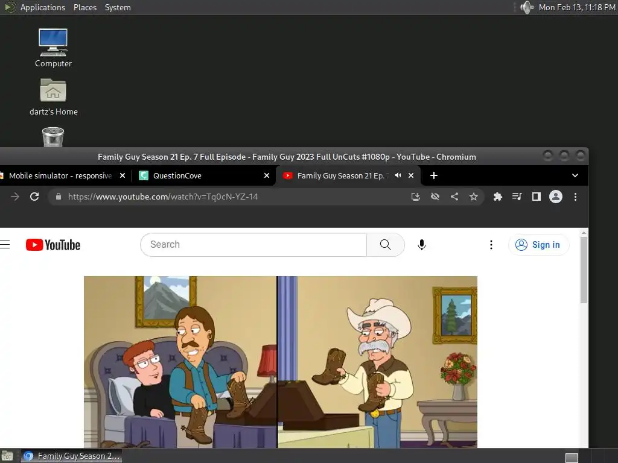This screenshot has height=463, width=618.
Task: Click the crossed-eye blocked icon in address bar
Action: 435,197
